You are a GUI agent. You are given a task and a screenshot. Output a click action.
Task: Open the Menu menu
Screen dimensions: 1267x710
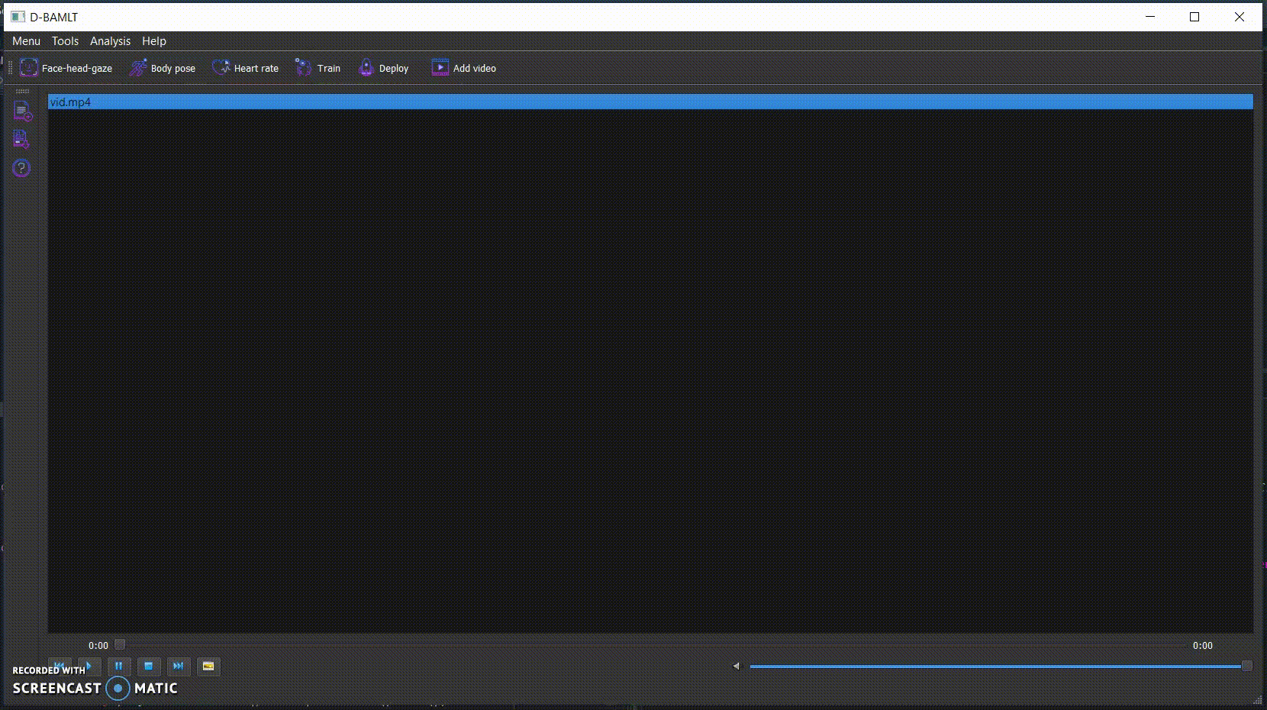(26, 41)
